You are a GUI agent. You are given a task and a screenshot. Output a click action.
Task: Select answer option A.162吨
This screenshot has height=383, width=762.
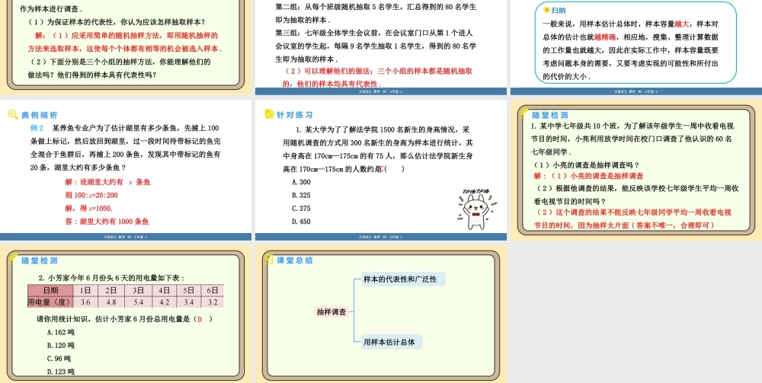61,333
